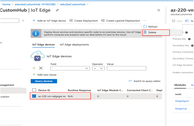
Task: Click Create Layered Deployment
Action: coord(120,21)
